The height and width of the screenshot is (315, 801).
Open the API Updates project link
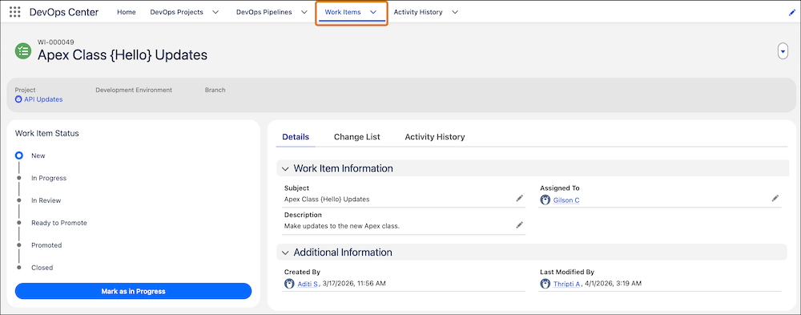pyautogui.click(x=43, y=99)
